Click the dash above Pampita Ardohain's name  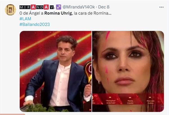click(x=110, y=97)
